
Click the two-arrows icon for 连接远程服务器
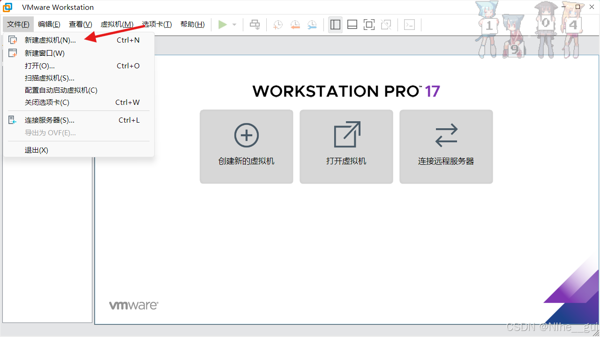(446, 135)
